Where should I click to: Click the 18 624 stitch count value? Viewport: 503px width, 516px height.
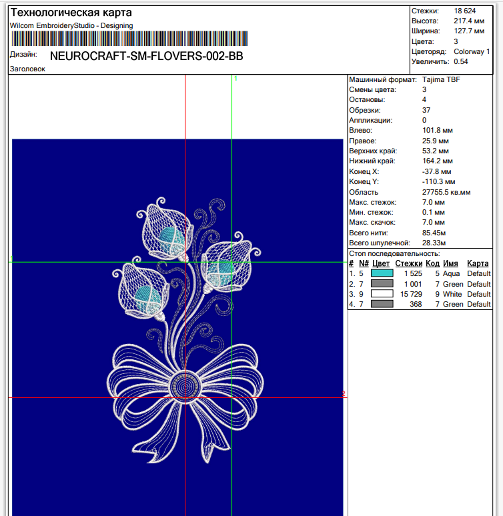(465, 11)
